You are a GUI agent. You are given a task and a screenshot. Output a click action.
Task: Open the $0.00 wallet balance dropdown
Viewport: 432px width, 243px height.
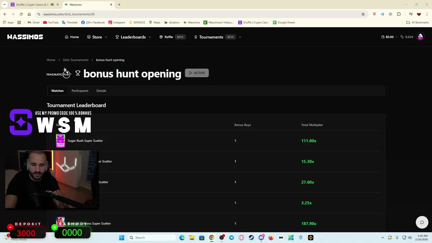tap(389, 37)
